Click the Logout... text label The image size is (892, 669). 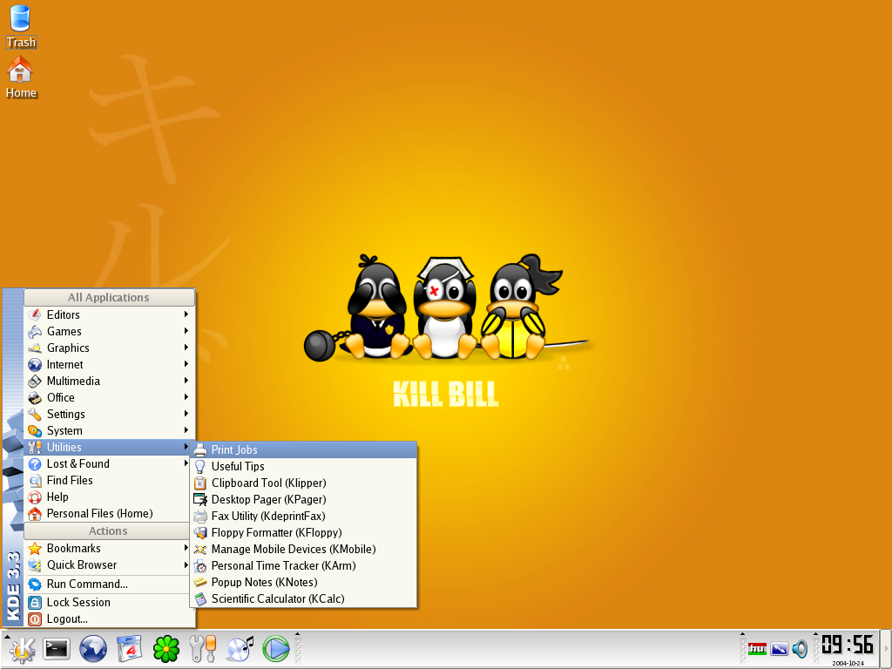point(67,619)
